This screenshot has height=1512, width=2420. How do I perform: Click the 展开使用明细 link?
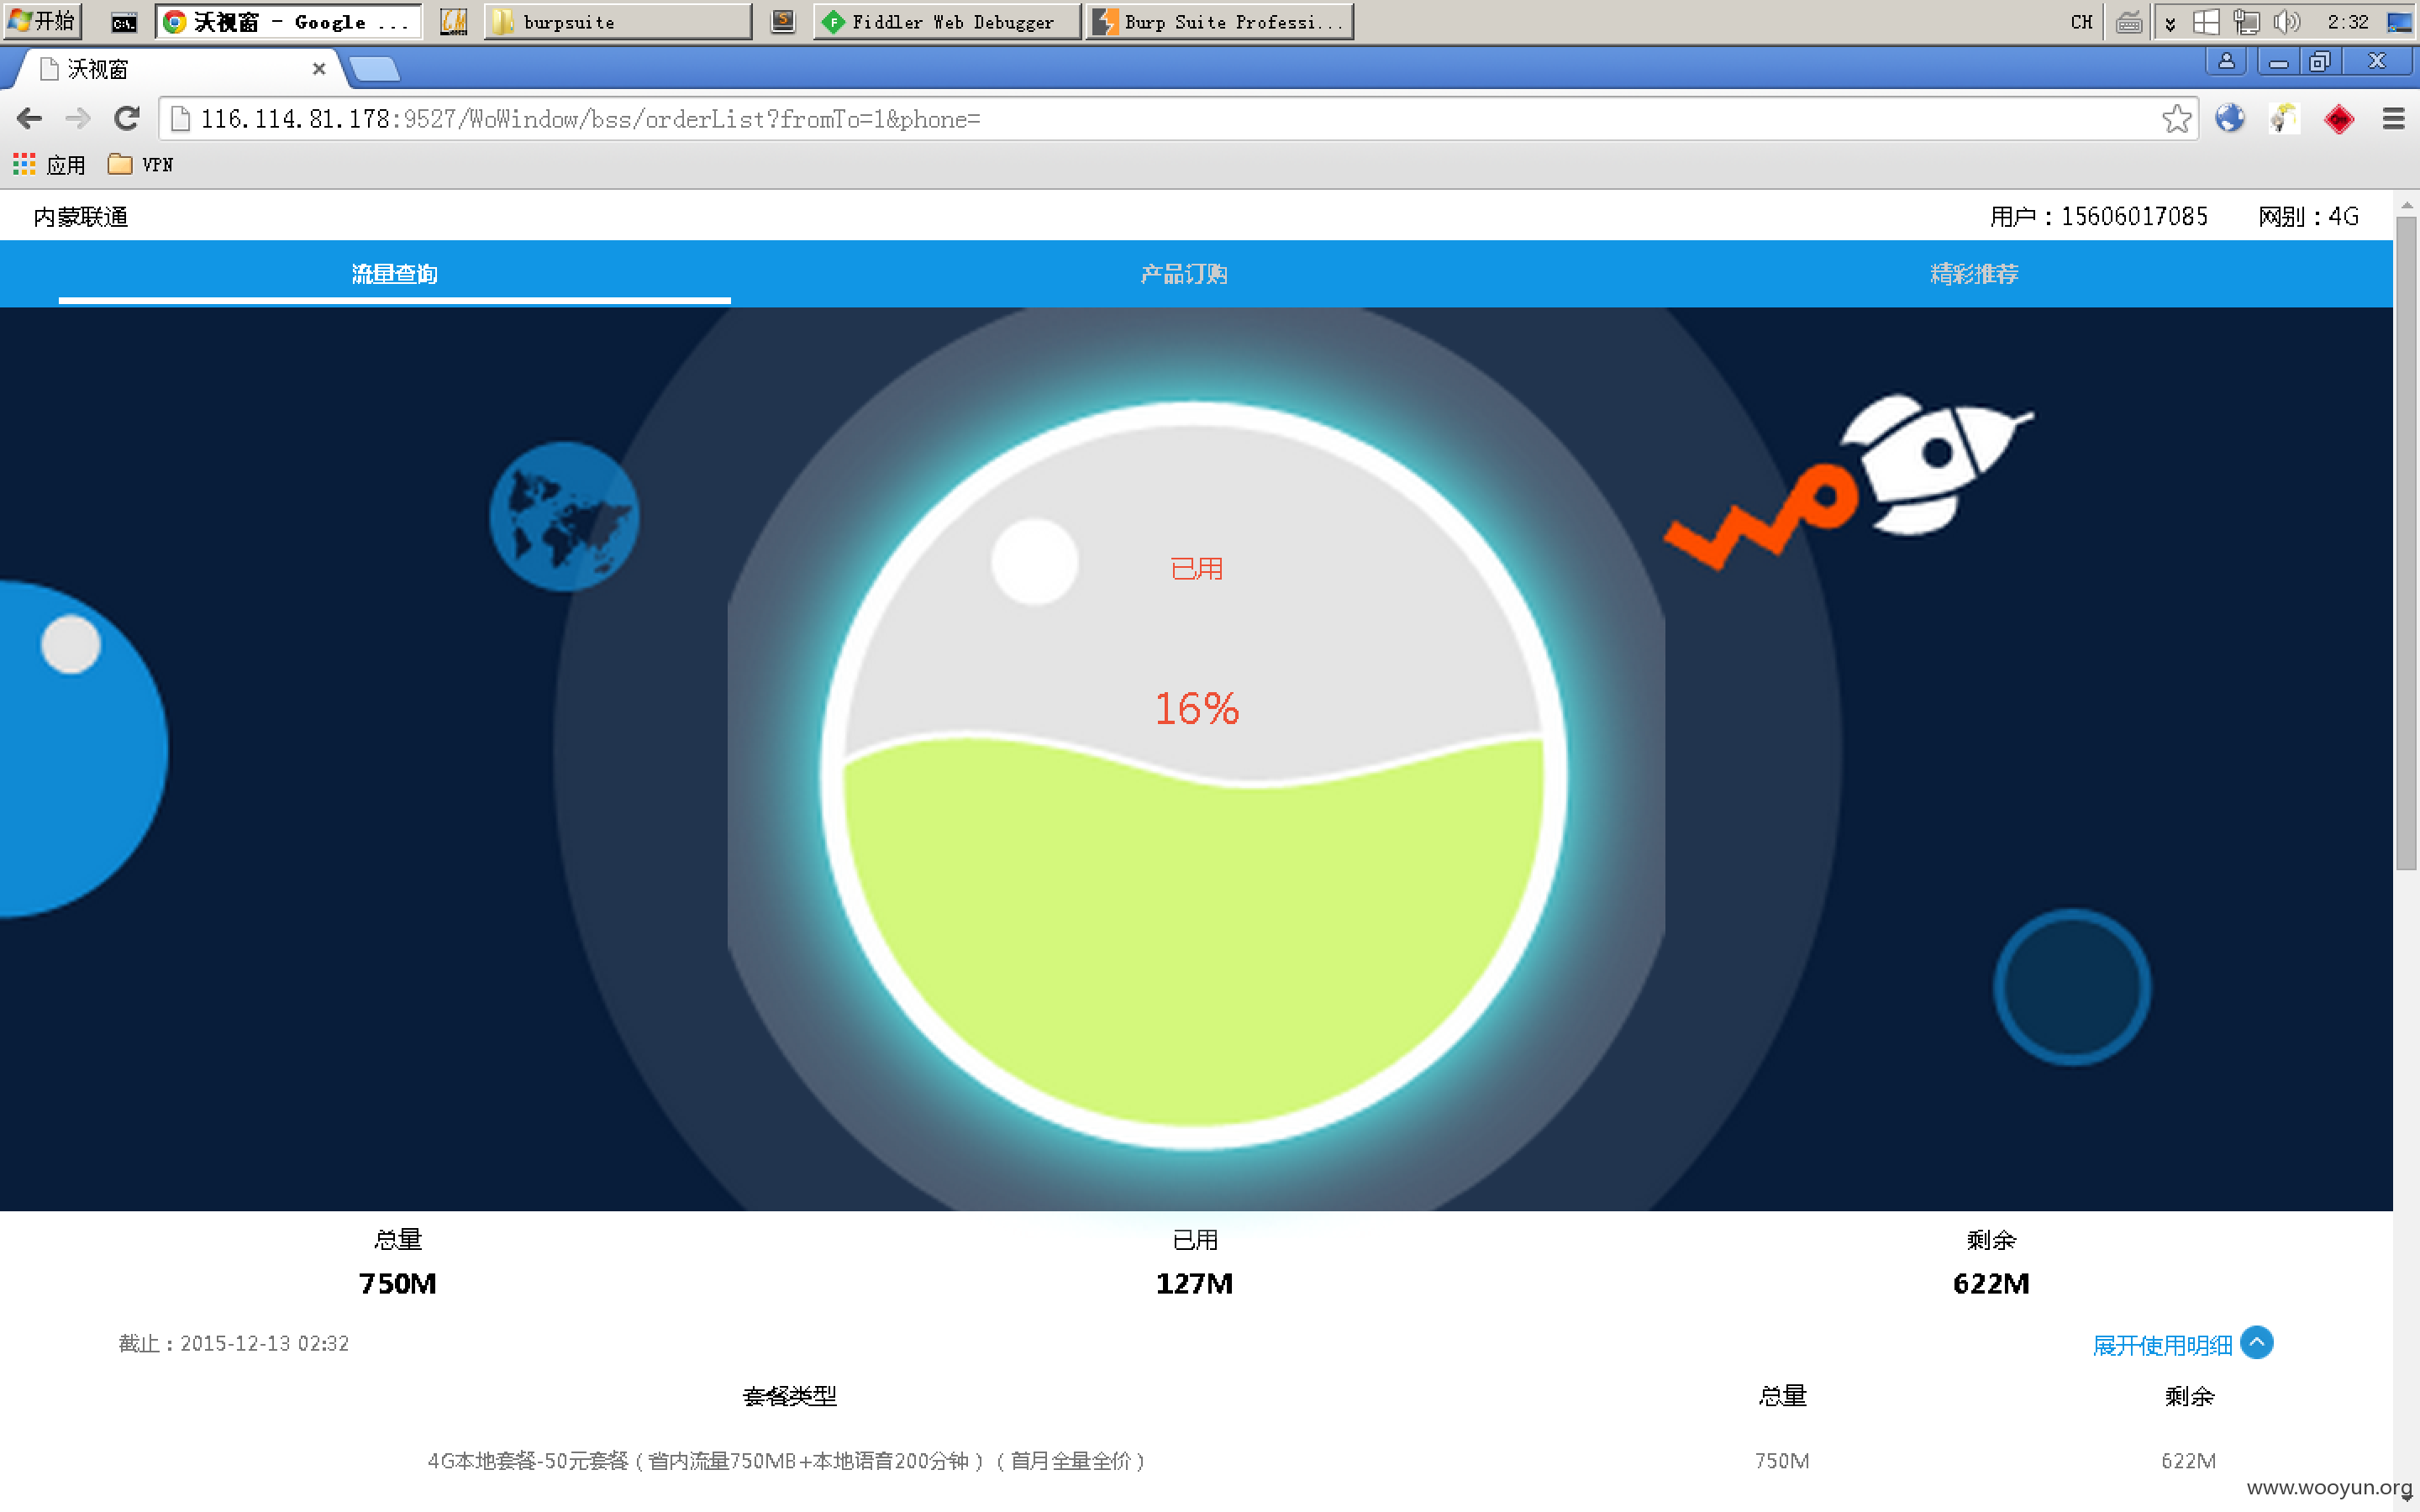pyautogui.click(x=2162, y=1345)
